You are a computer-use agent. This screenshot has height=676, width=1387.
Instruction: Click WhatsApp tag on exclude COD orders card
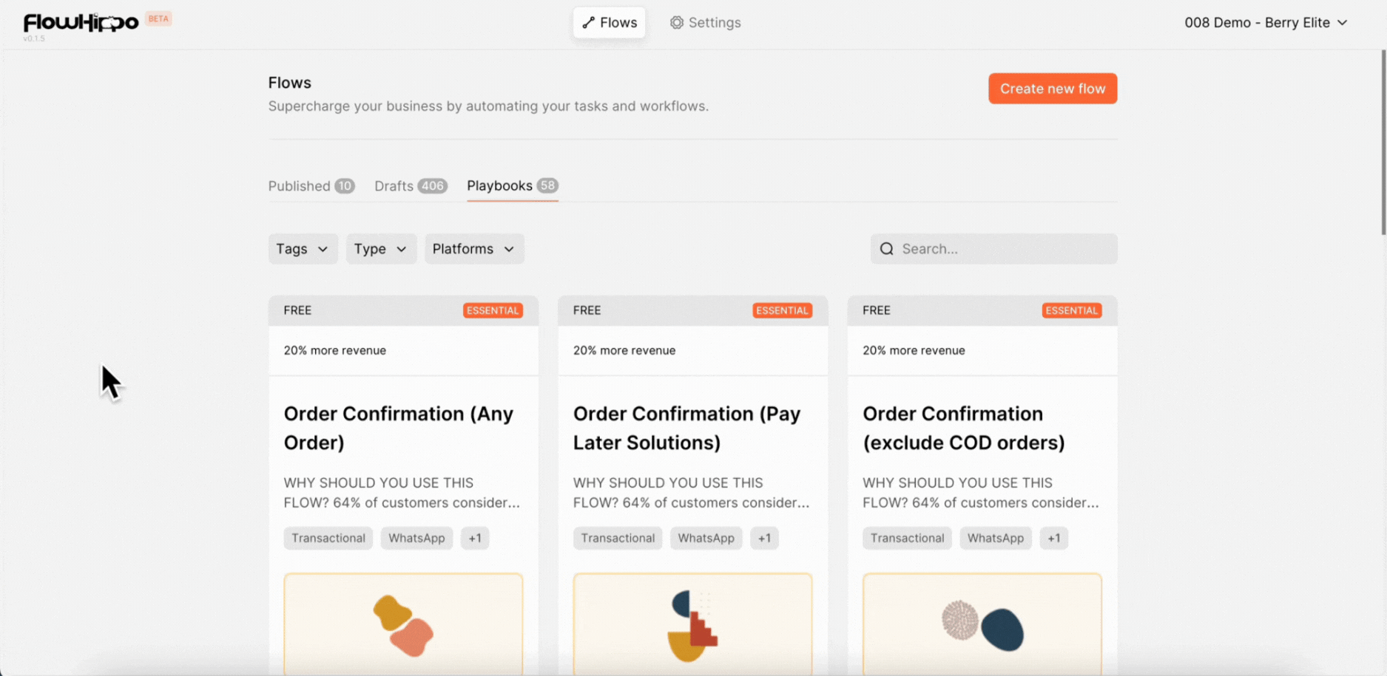[x=995, y=538]
